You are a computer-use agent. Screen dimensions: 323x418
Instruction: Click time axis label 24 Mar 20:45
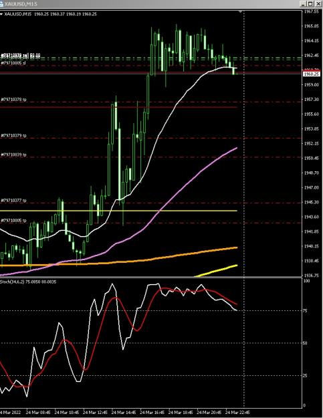point(209,413)
